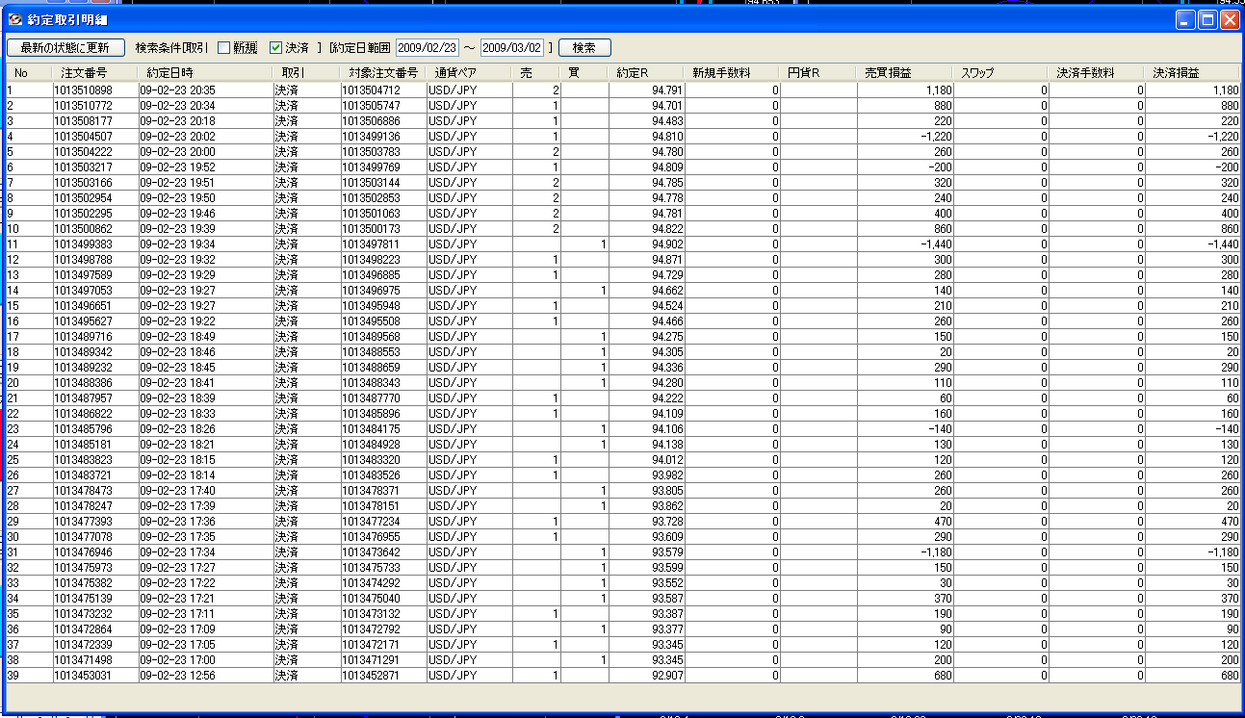Click execution rate 92.907
1245x718 pixels.
click(x=667, y=675)
